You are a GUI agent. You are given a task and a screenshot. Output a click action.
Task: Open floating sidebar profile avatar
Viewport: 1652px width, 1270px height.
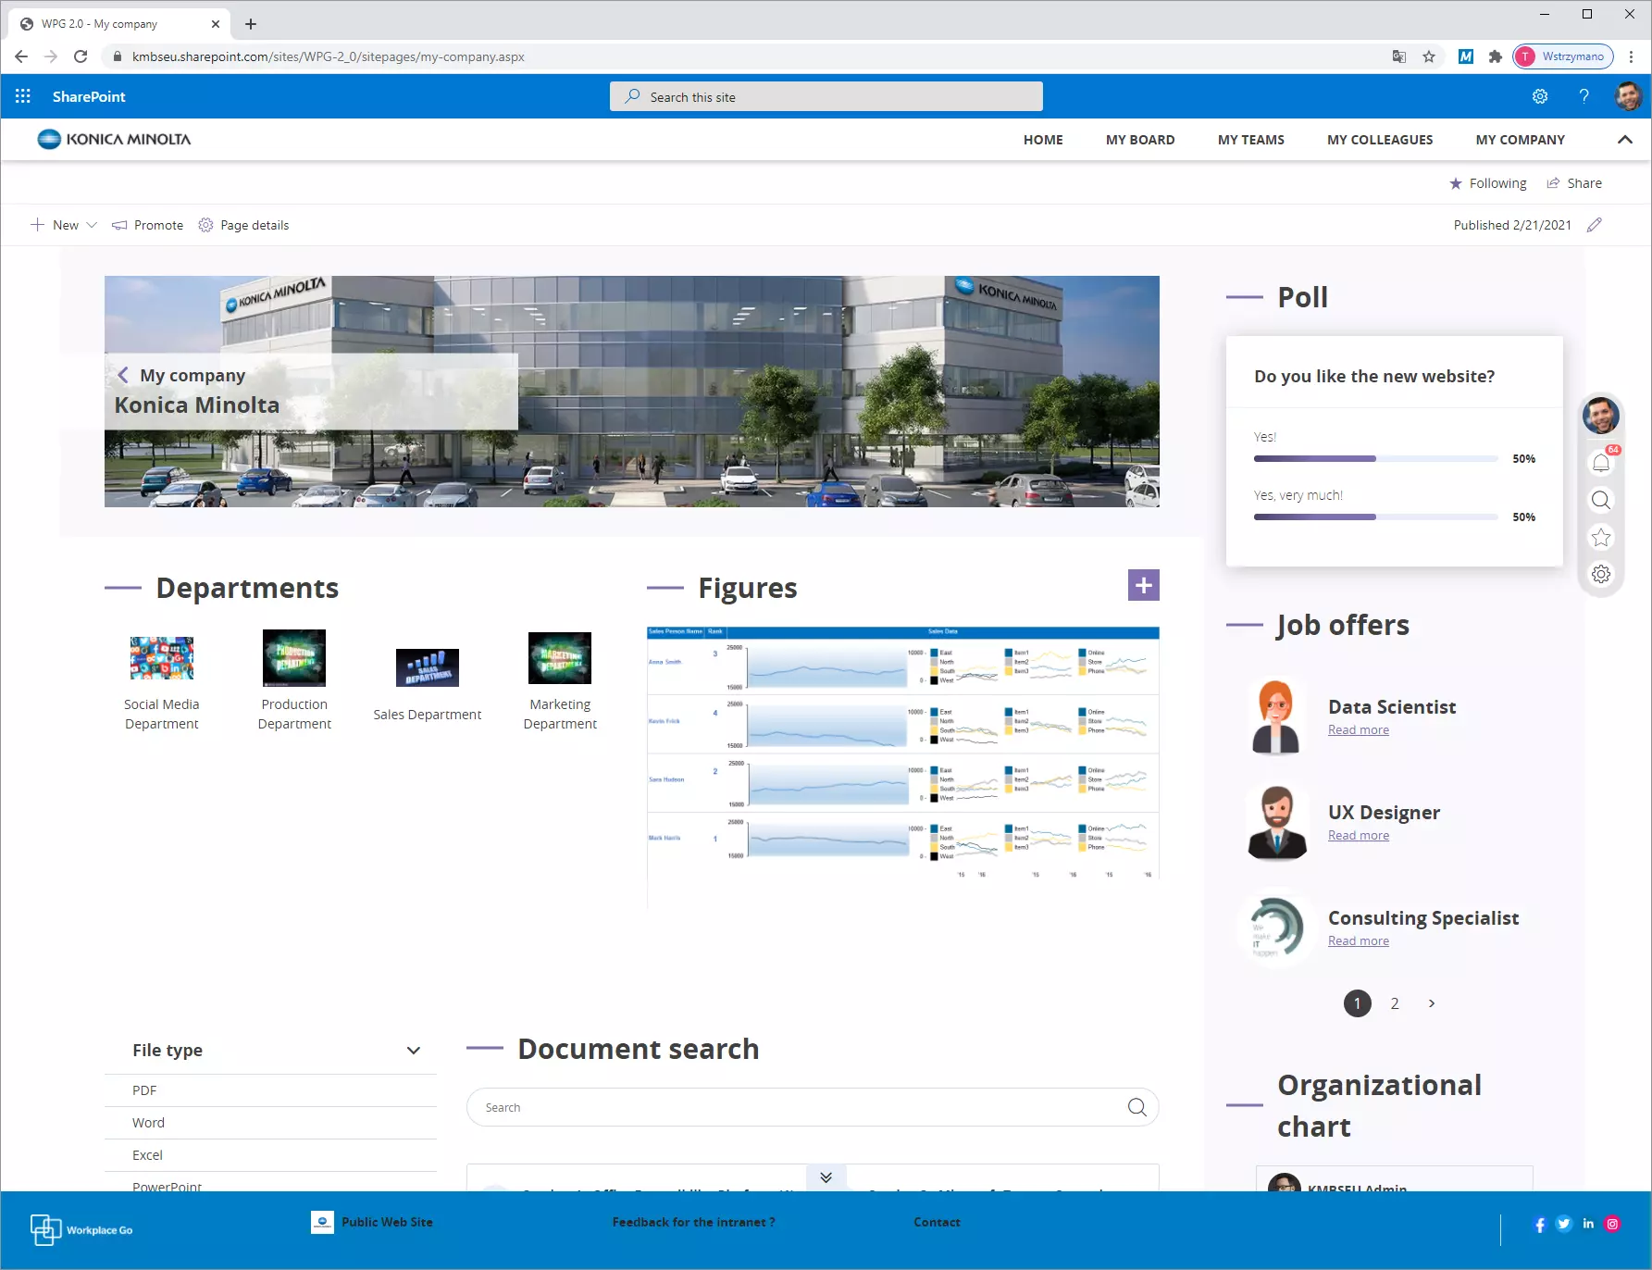[x=1601, y=416]
